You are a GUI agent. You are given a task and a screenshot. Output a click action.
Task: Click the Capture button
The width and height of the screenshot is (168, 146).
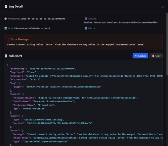coord(140,56)
